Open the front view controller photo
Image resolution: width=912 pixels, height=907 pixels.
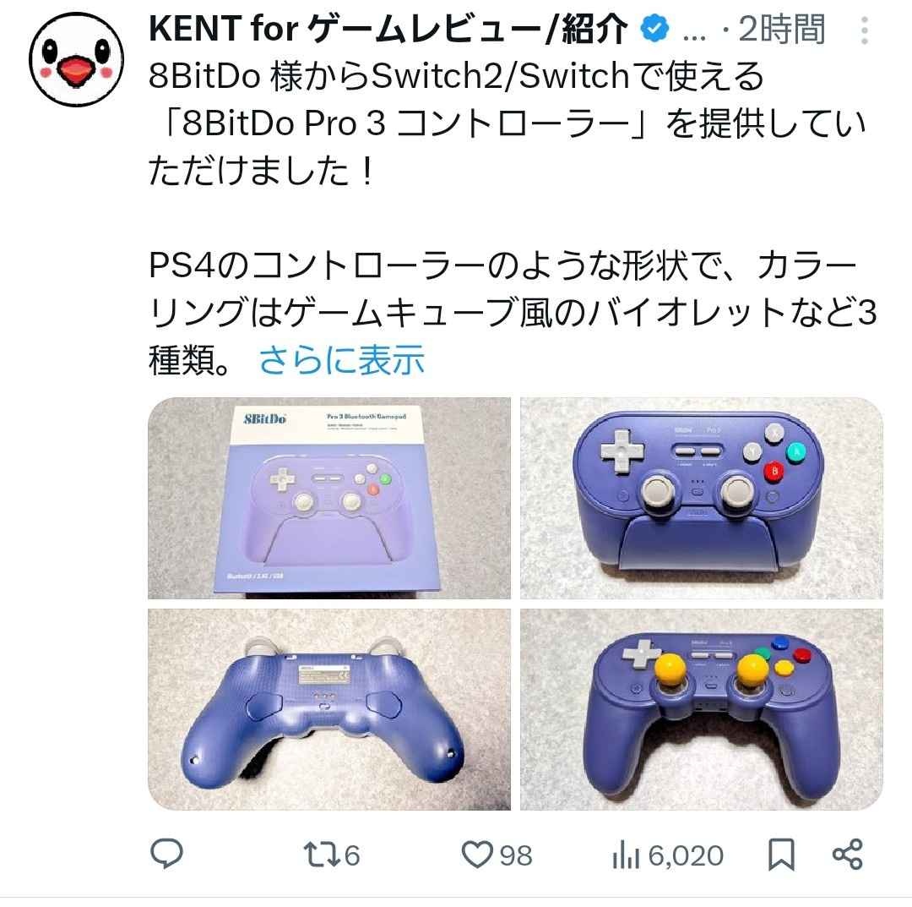[702, 498]
